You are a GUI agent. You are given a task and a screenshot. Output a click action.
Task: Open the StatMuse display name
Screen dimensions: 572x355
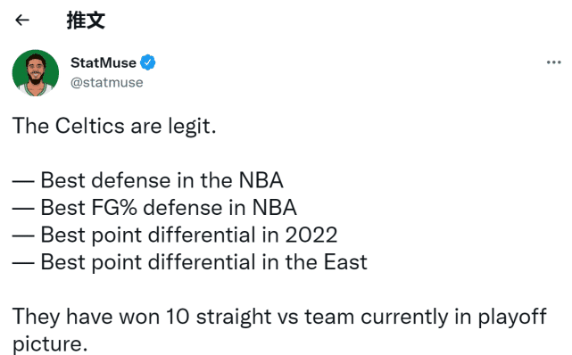104,62
